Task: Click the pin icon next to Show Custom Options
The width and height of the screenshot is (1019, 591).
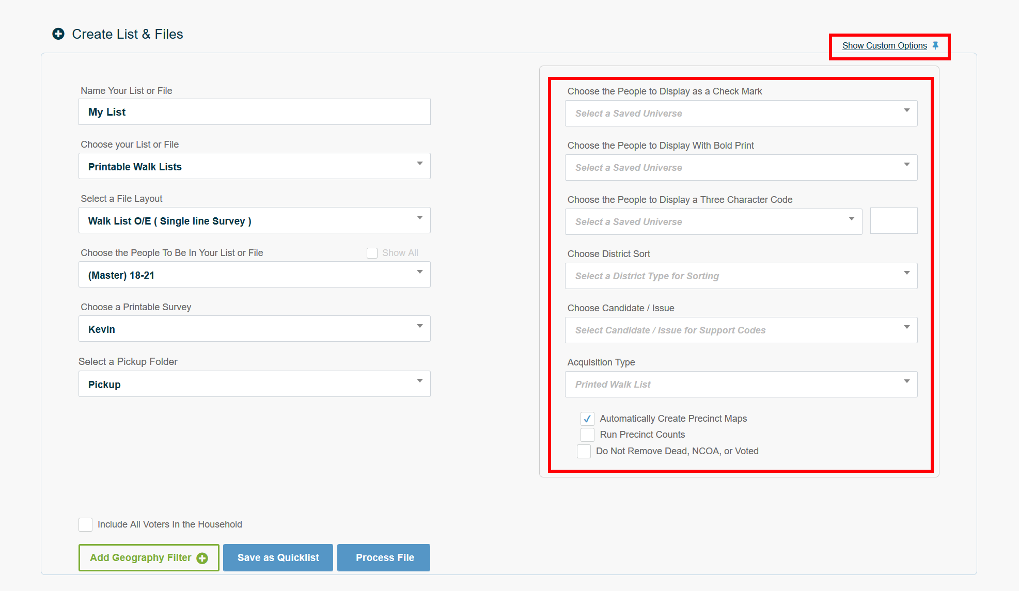Action: [936, 45]
